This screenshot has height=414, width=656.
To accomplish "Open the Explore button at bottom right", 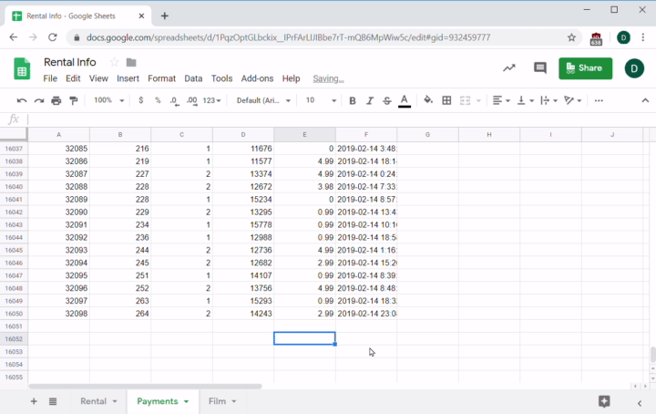I will pyautogui.click(x=603, y=401).
